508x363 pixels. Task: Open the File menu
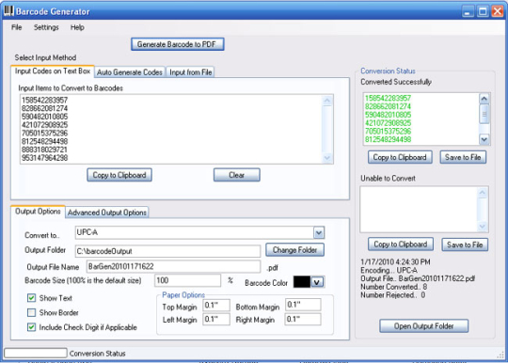click(x=17, y=27)
